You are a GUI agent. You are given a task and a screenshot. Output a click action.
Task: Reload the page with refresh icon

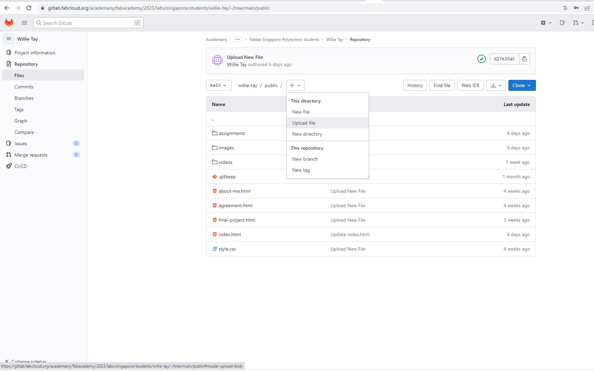click(29, 8)
